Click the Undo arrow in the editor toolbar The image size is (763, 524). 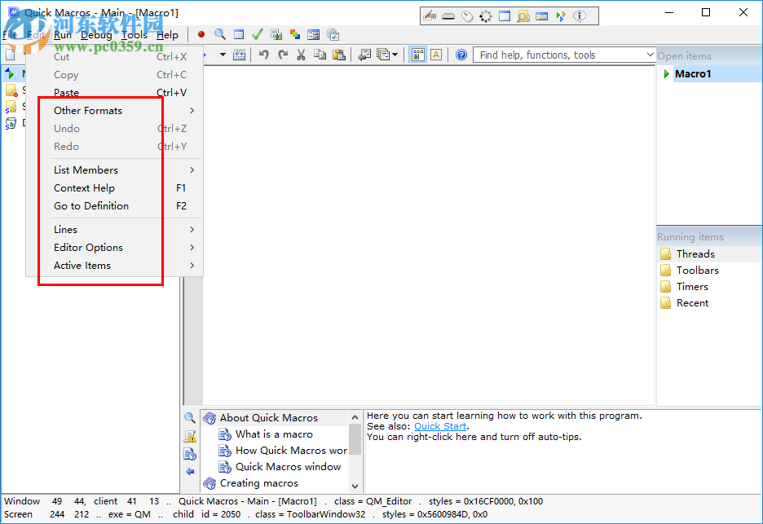pyautogui.click(x=264, y=55)
